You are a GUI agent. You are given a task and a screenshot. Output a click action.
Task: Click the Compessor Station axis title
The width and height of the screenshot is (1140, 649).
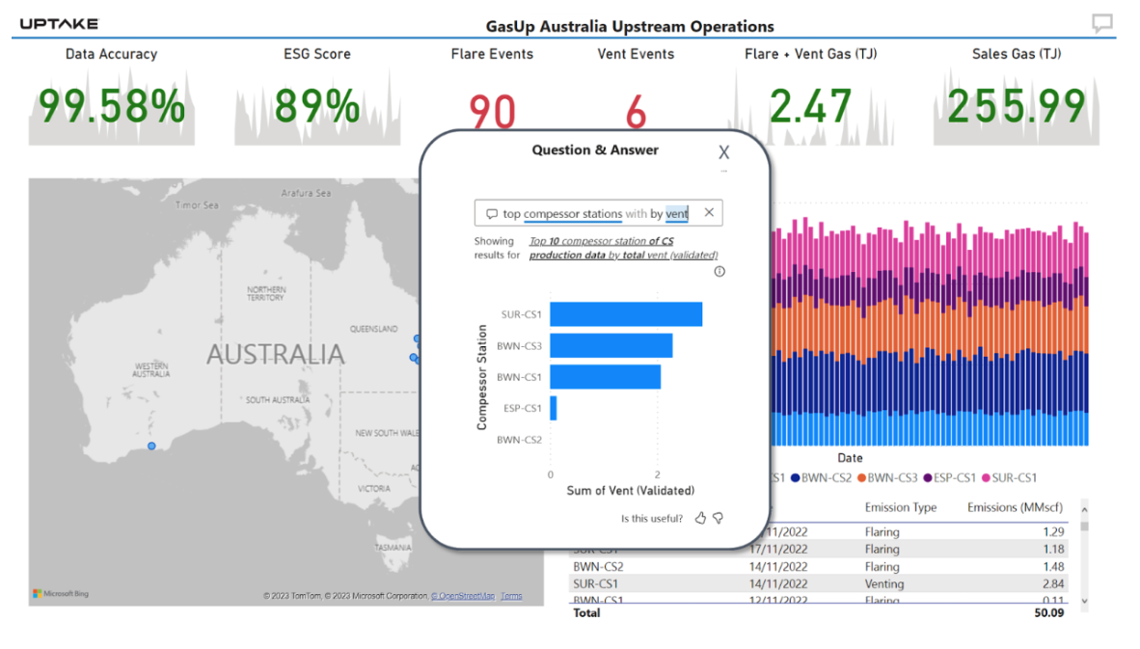point(481,377)
